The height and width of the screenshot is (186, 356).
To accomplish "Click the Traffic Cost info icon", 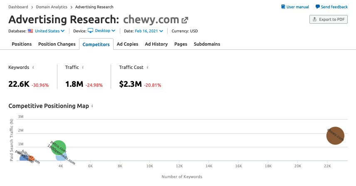I will pyautogui.click(x=148, y=67).
